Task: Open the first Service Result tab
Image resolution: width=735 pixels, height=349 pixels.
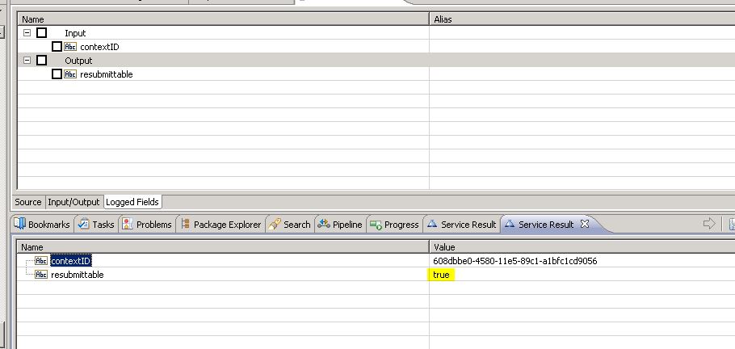Action: [x=462, y=225]
